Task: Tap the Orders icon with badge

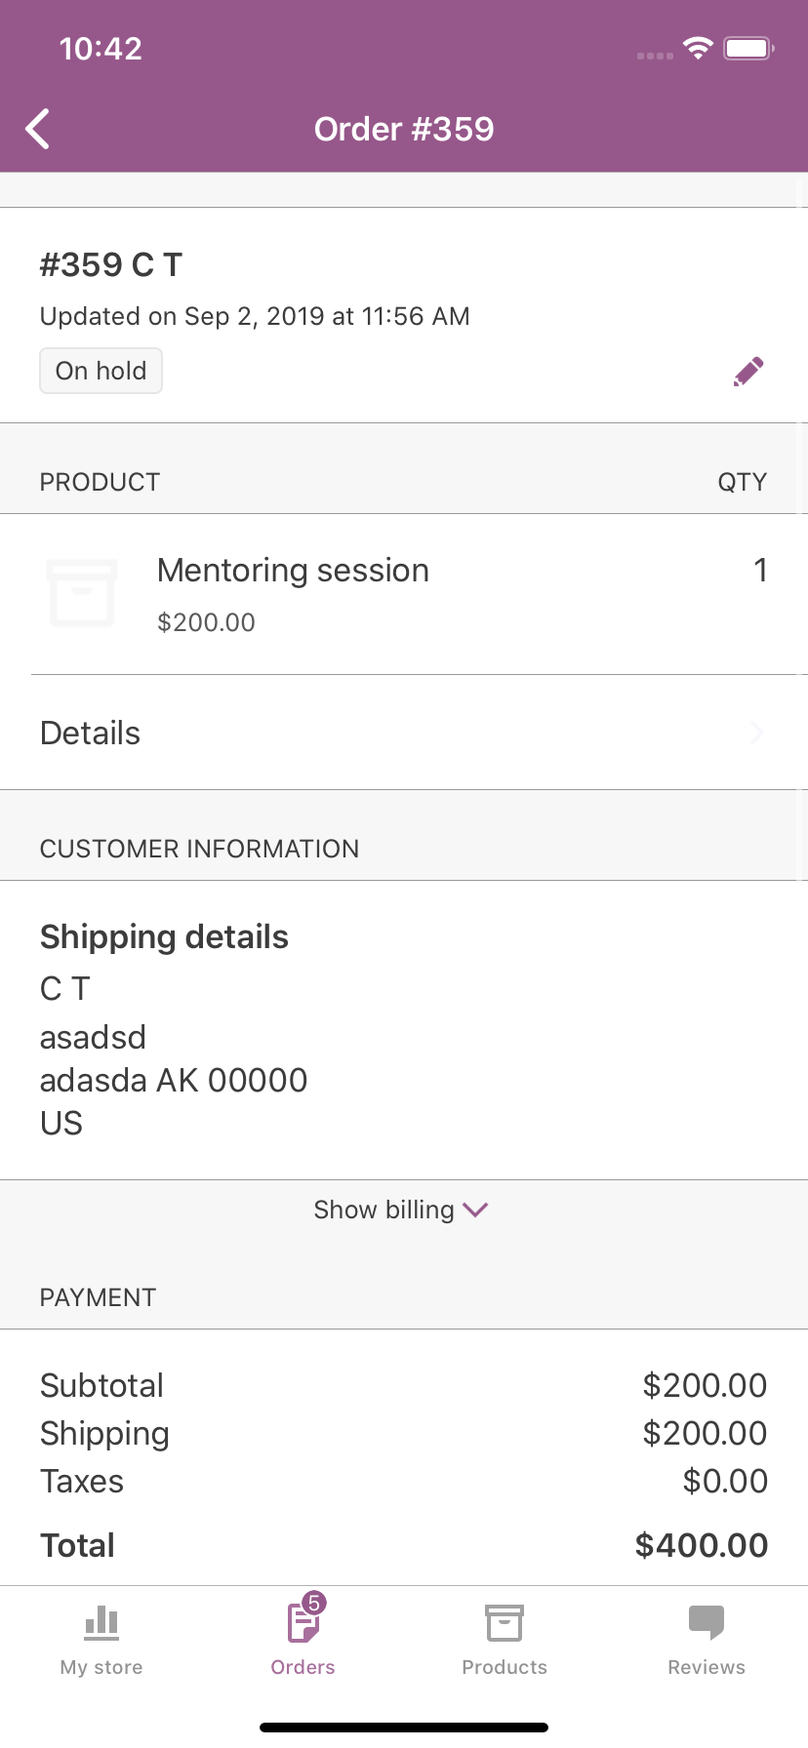Action: [x=303, y=1623]
